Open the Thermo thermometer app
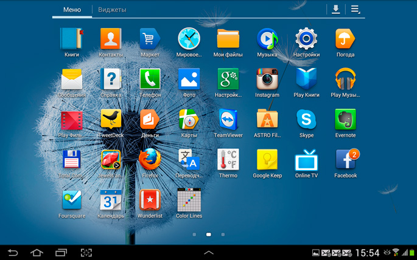 [x=228, y=160]
